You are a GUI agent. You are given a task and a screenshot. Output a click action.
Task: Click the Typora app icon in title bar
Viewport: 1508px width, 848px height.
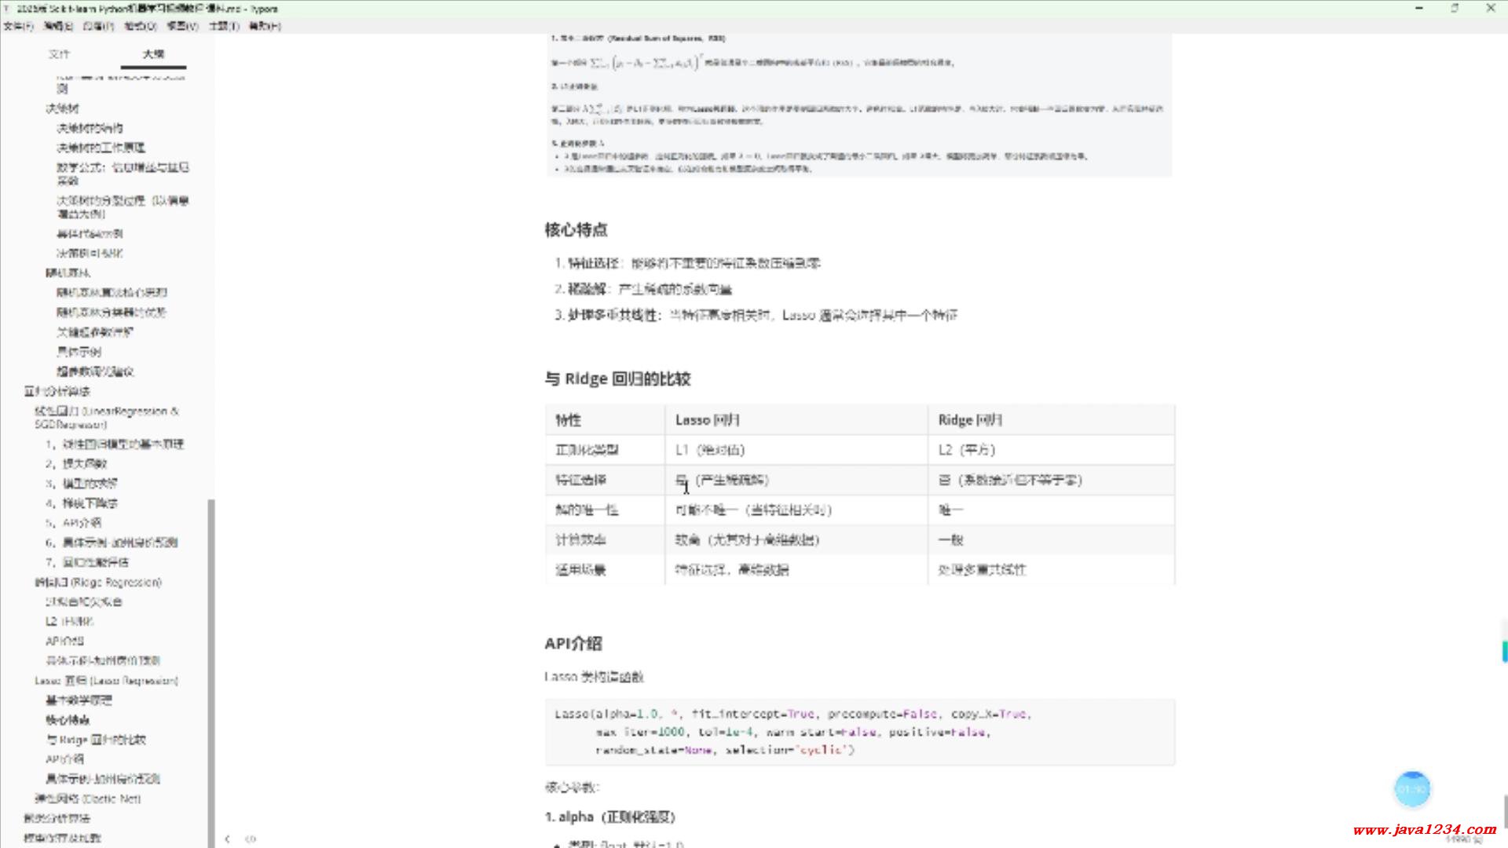[7, 9]
